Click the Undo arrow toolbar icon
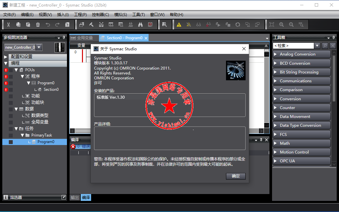339x212 pixels. point(48,24)
